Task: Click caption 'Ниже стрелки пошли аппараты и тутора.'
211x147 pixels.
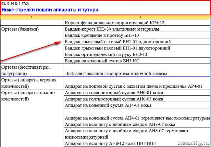Action: 51,10
